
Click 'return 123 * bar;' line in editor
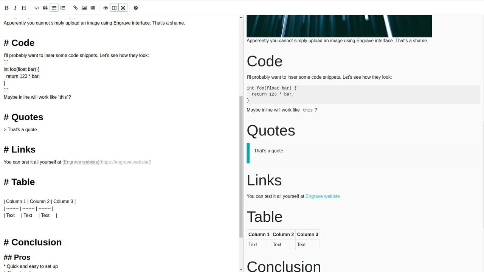[23, 76]
